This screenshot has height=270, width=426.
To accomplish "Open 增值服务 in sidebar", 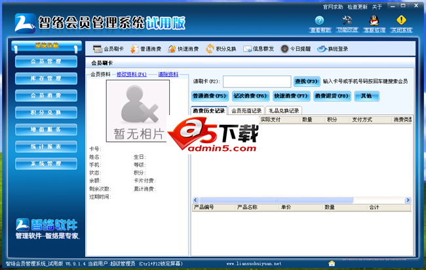I will pos(46,129).
